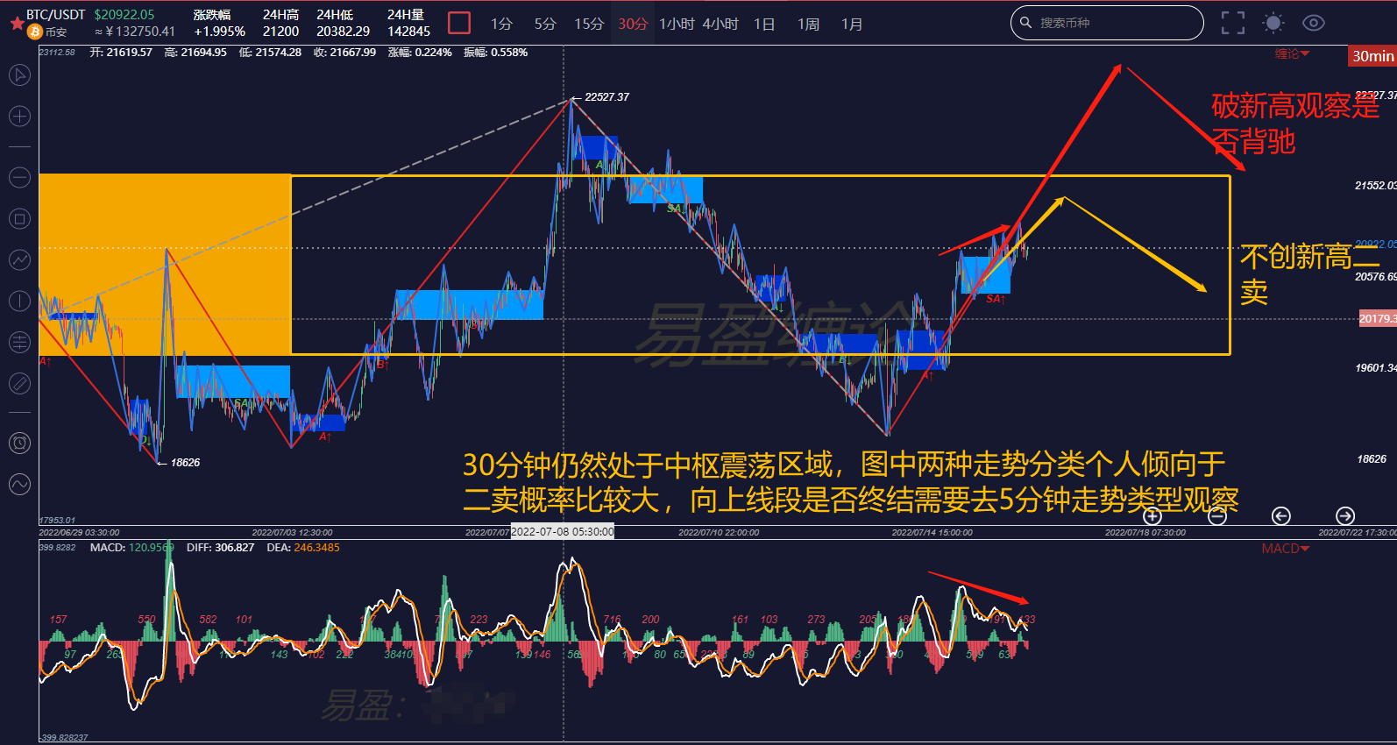Click the Bitcoin coin icon
This screenshot has width=1397, height=745.
pyautogui.click(x=35, y=32)
